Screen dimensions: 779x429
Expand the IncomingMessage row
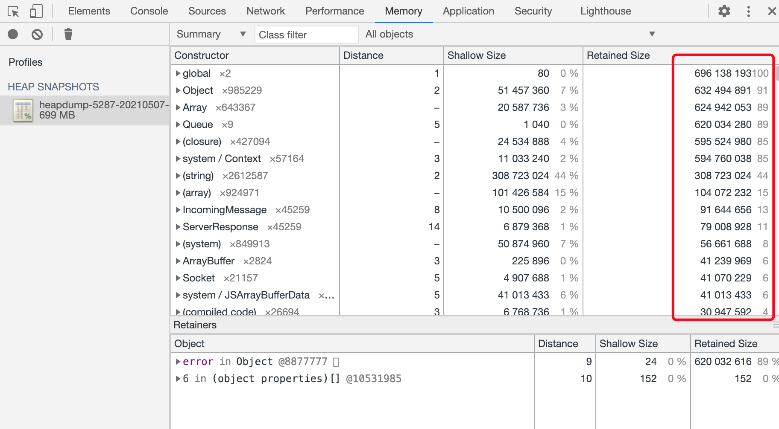click(x=178, y=210)
